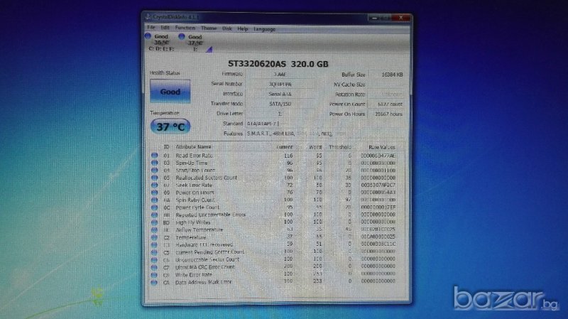
Task: Click the status orb for Data Address Mark Error
Action: (154, 281)
